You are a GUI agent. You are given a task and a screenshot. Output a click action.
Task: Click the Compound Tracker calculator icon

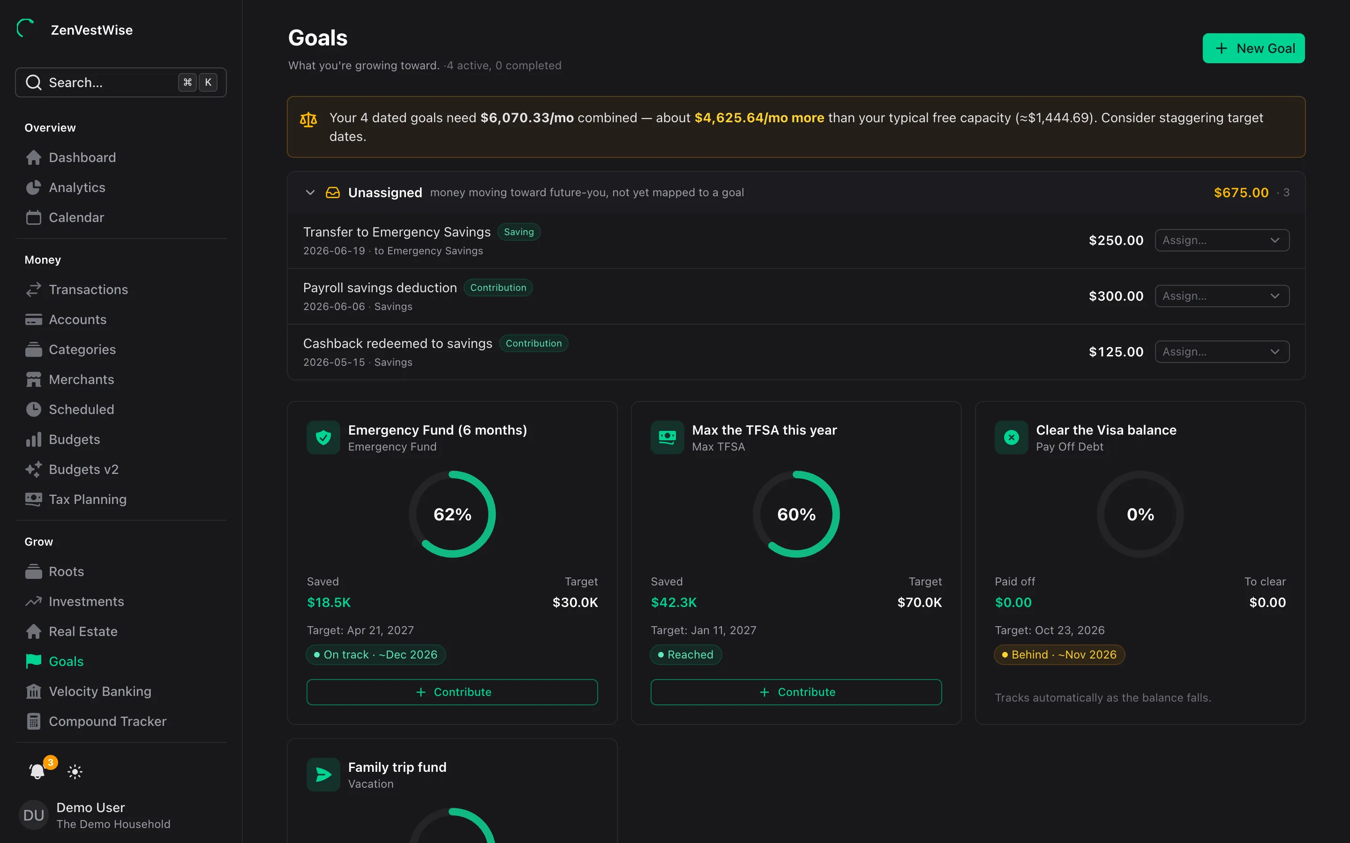point(33,721)
